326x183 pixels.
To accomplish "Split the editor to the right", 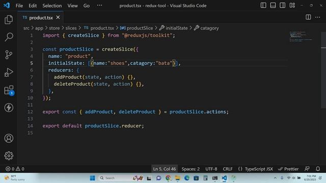I will point(308,17).
